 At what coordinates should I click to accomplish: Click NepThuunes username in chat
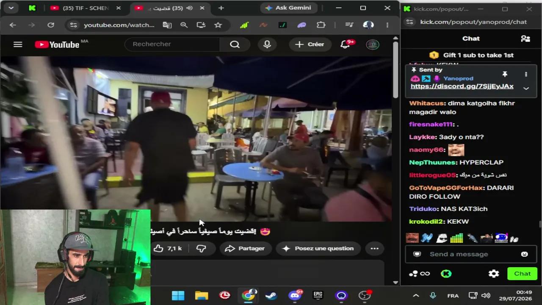[432, 162]
